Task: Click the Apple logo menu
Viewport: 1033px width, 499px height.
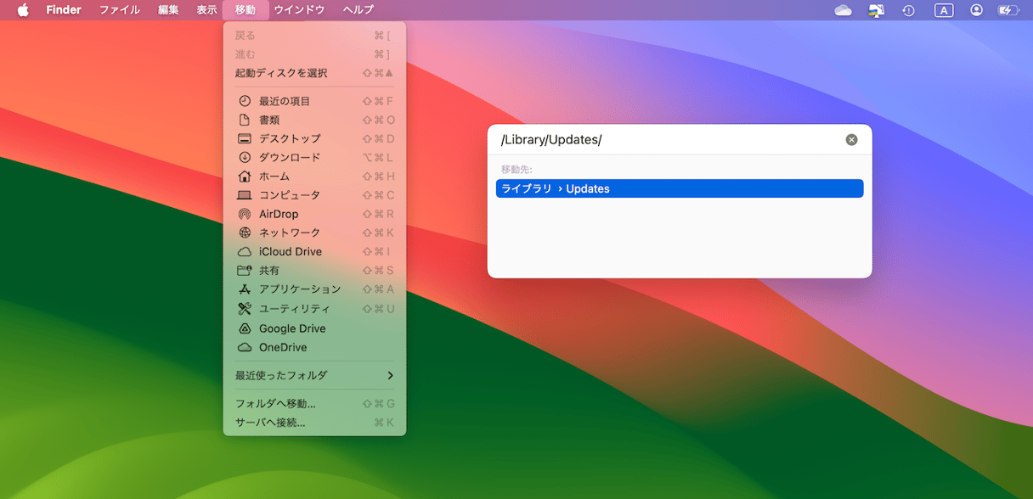Action: pyautogui.click(x=23, y=10)
